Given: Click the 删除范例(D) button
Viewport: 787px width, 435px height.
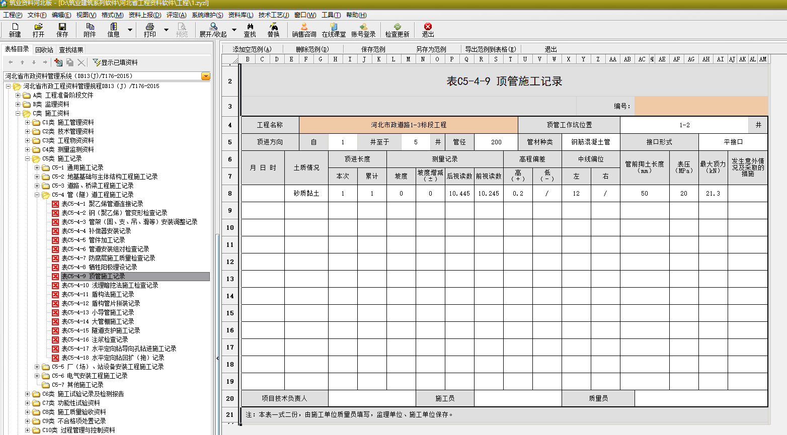Looking at the screenshot, I should click(x=312, y=49).
